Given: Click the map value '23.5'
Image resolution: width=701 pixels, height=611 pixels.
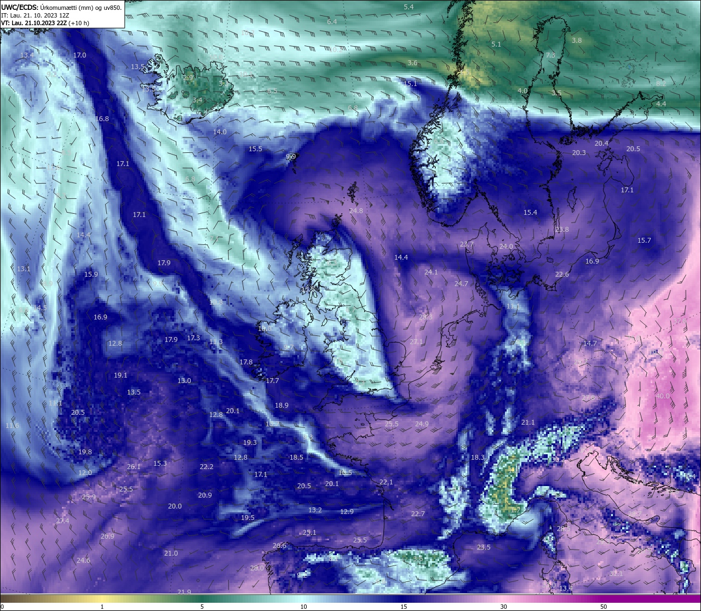Looking at the screenshot, I should tap(484, 547).
